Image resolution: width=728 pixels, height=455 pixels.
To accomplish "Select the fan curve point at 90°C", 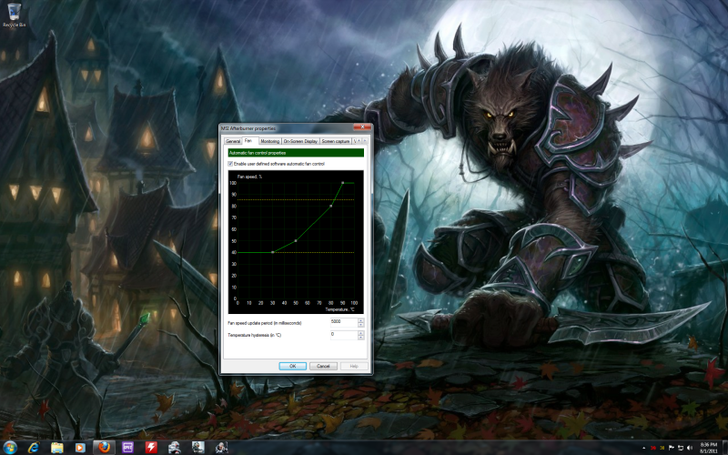I will tap(343, 183).
